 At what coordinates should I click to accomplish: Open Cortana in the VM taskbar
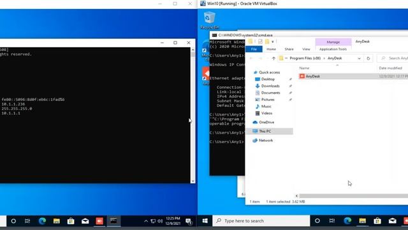tap(317, 221)
